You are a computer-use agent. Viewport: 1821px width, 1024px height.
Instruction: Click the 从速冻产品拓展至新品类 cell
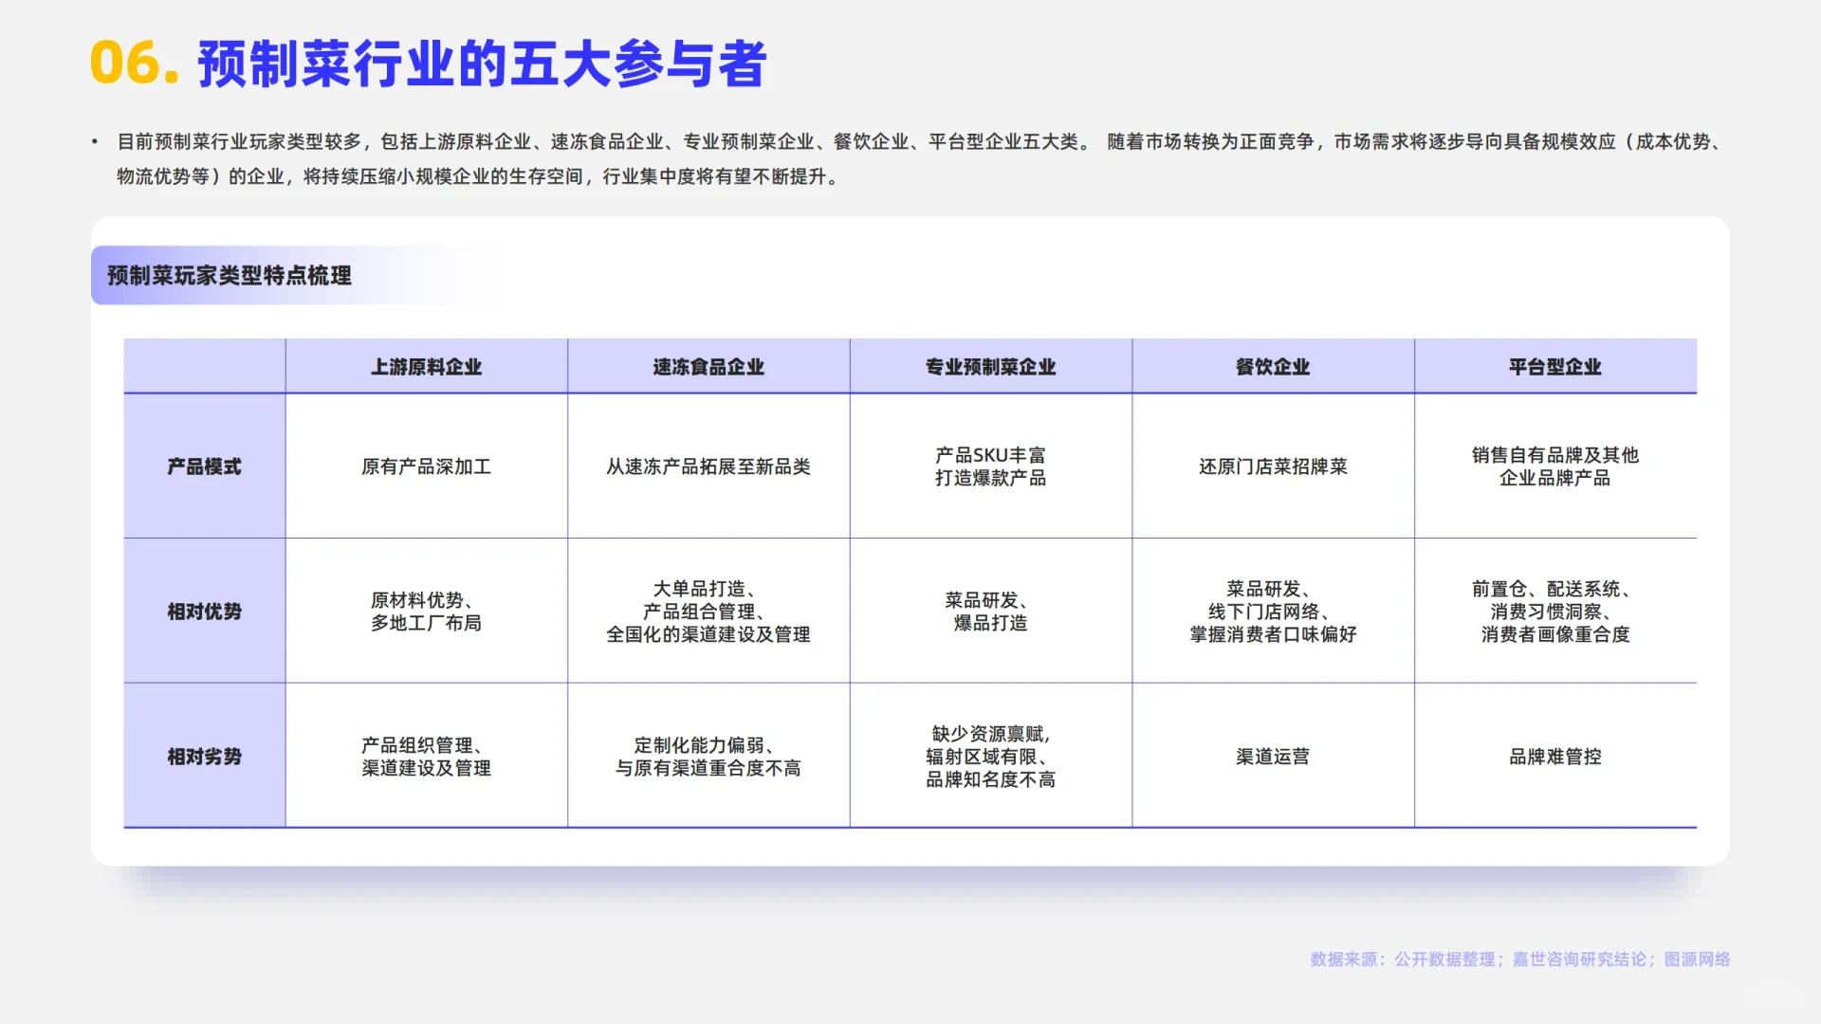[x=708, y=466]
